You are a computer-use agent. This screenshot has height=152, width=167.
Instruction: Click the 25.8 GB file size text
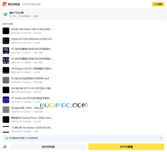pos(37,33)
